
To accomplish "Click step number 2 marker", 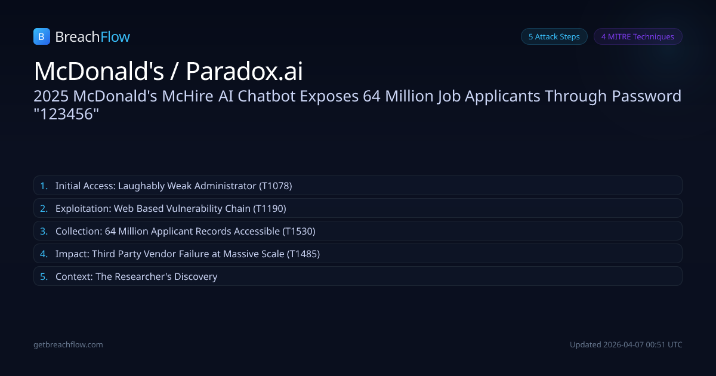I will pyautogui.click(x=44, y=208).
